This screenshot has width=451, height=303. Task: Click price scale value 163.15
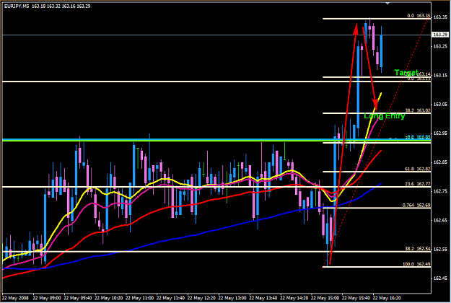(x=440, y=75)
